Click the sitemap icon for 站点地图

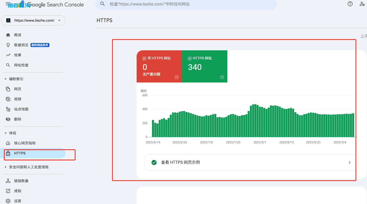tap(8, 109)
